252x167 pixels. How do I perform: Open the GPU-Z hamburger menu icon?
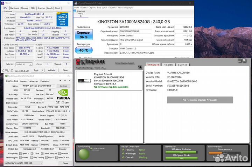[x=70, y=81]
